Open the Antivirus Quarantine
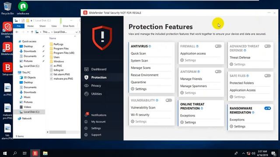The image size is (280, 157). point(138,82)
